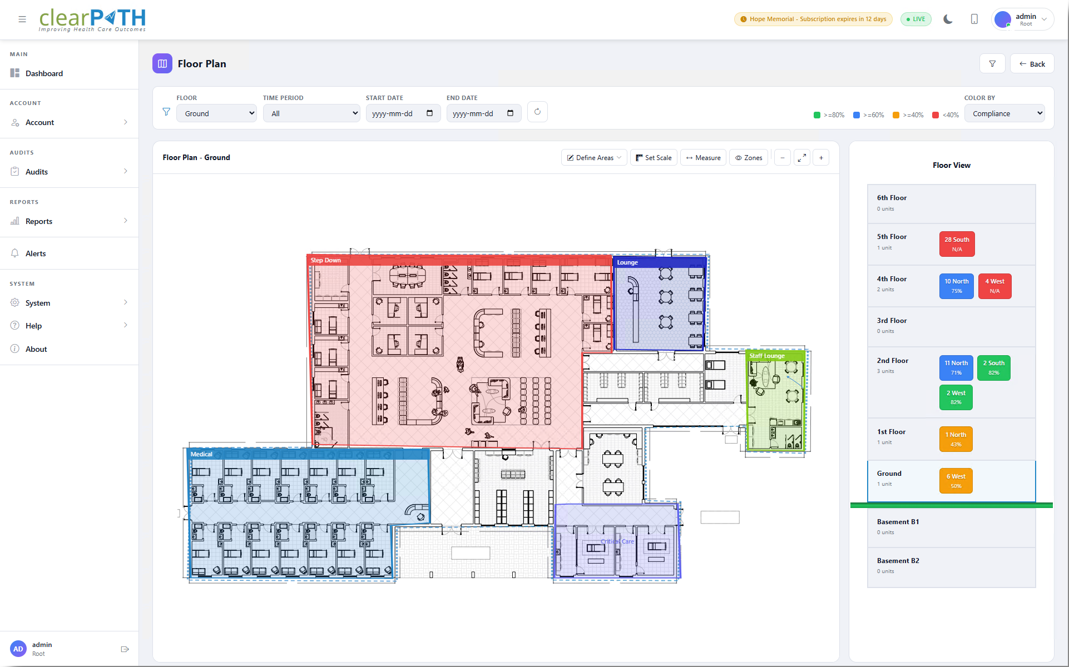The width and height of the screenshot is (1069, 667).
Task: Click the Back button
Action: (x=1032, y=63)
